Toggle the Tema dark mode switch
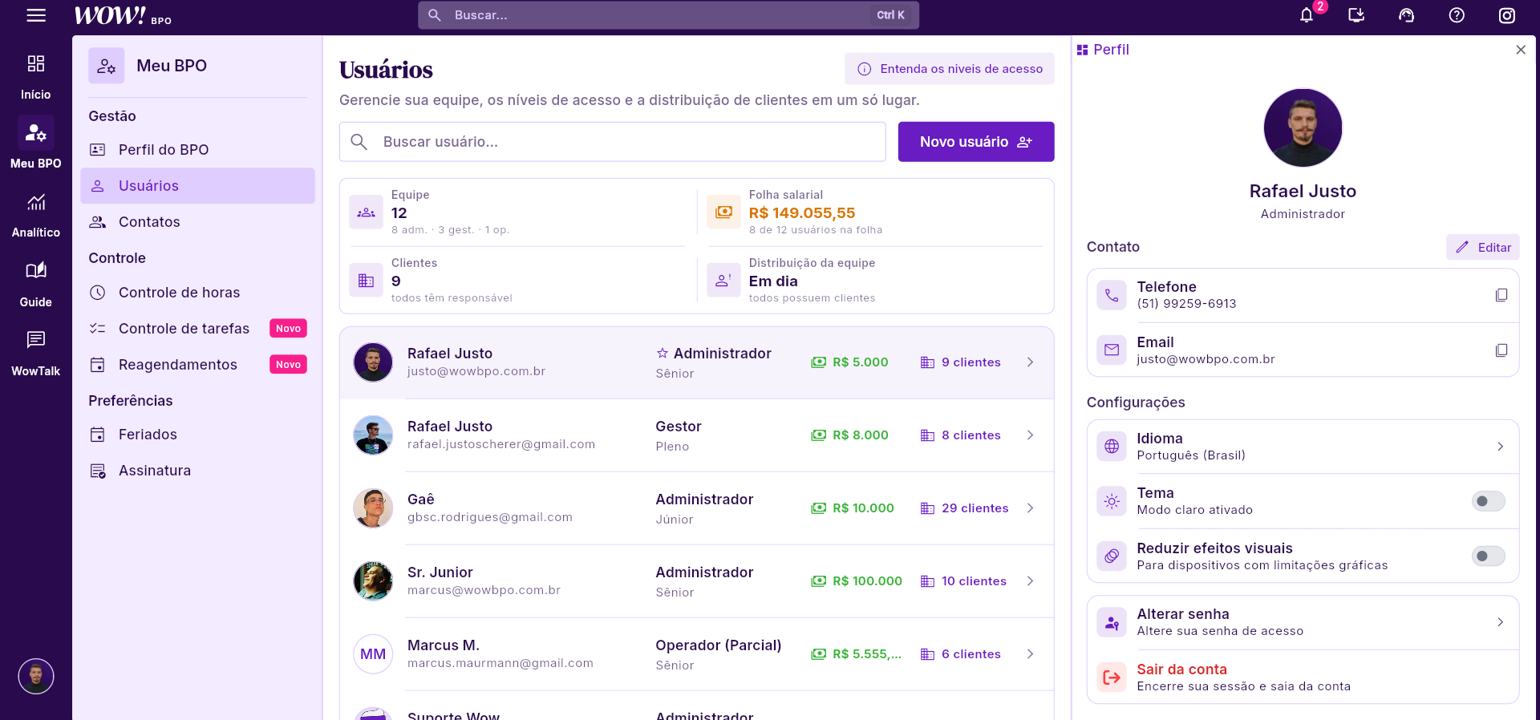This screenshot has width=1540, height=720. click(1488, 501)
